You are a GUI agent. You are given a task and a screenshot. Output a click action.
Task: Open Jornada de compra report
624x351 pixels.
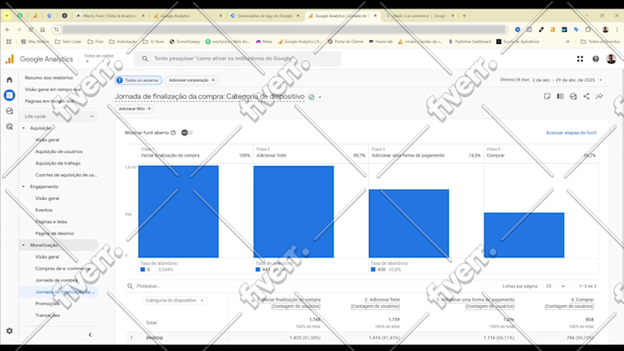tap(56, 280)
